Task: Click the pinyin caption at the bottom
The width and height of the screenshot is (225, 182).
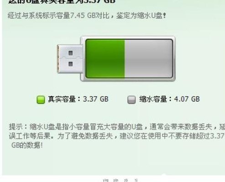Action: [x=120, y=180]
